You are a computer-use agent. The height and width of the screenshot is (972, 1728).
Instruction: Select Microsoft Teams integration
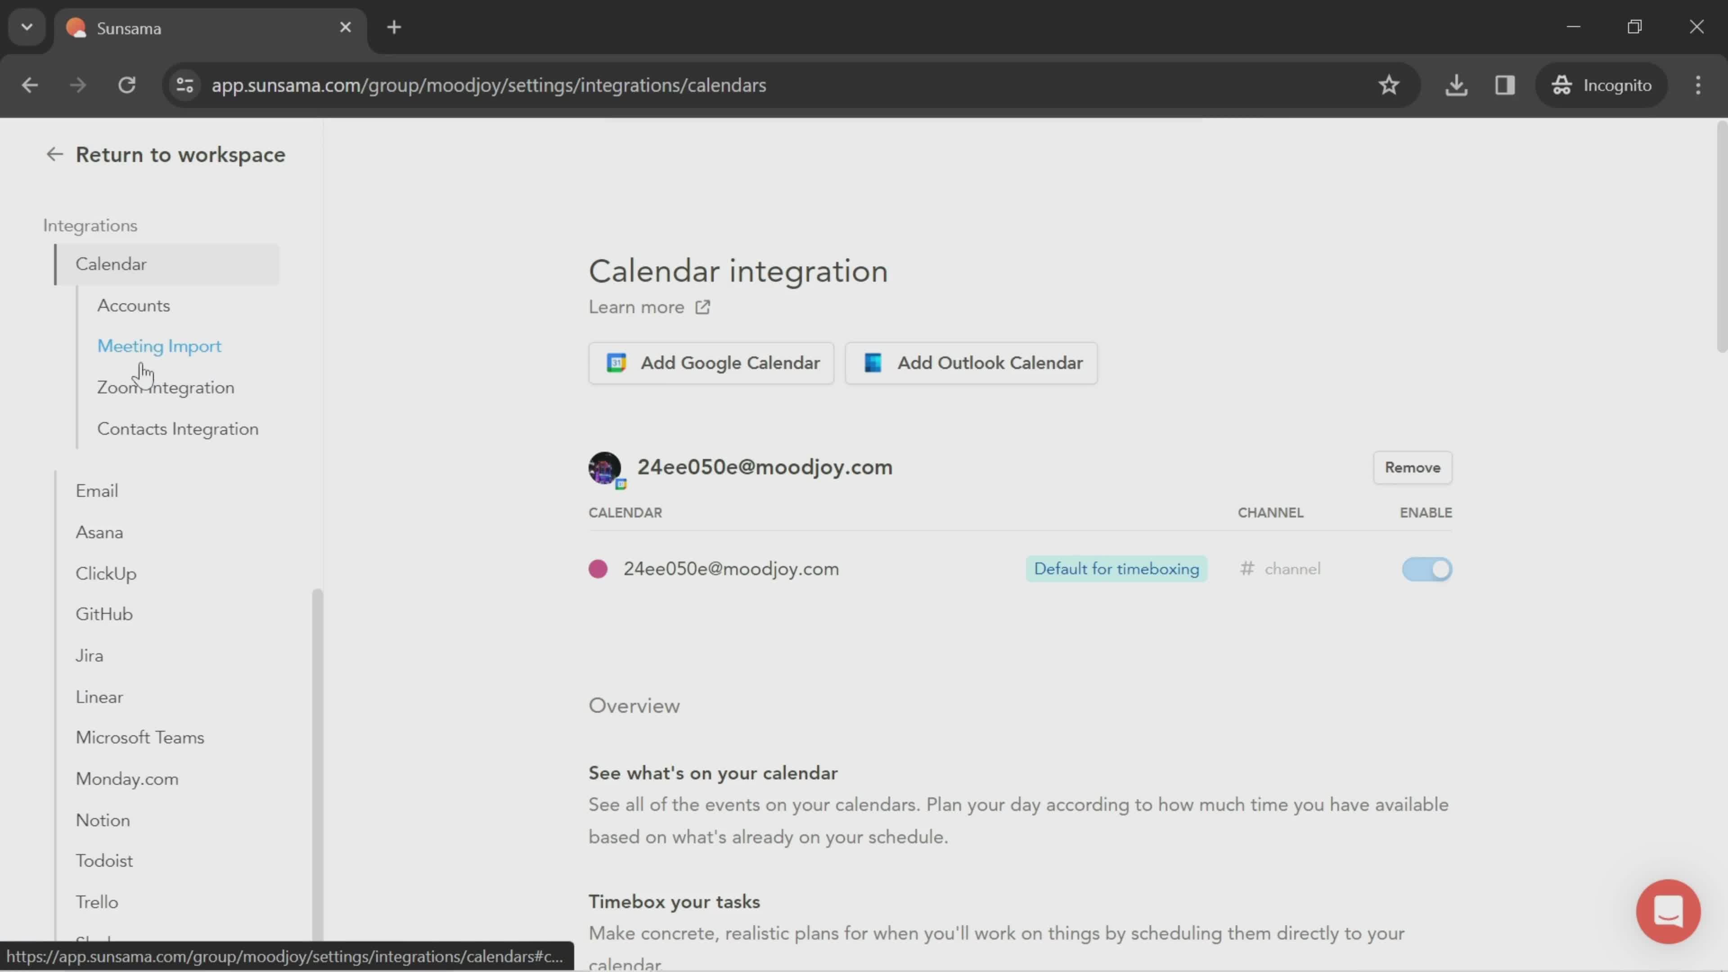[139, 737]
